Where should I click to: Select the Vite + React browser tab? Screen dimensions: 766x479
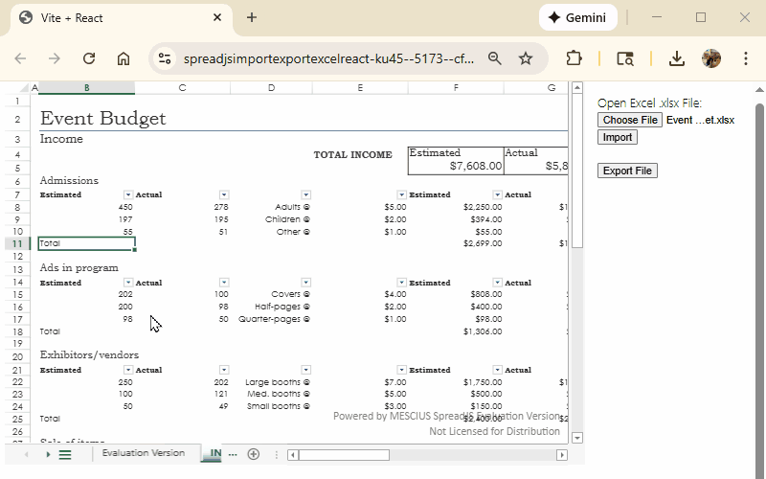(115, 17)
